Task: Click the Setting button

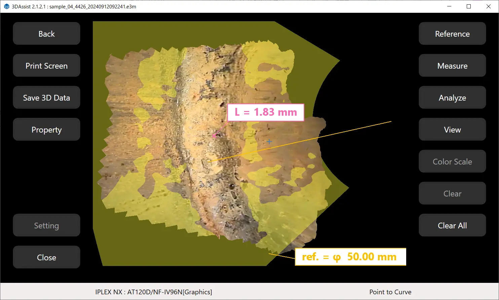Action: [46, 225]
